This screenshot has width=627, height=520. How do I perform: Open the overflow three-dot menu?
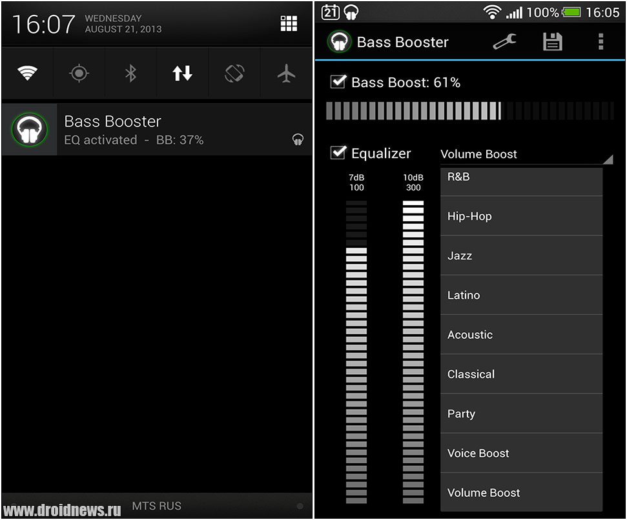(601, 41)
